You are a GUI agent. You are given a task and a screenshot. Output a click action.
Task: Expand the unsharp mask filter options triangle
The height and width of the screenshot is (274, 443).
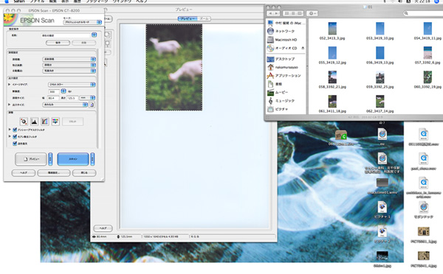point(10,130)
